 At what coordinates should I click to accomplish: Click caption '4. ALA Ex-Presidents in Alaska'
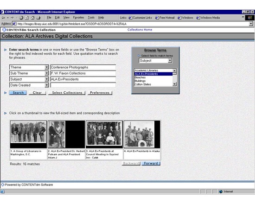(x=142, y=151)
